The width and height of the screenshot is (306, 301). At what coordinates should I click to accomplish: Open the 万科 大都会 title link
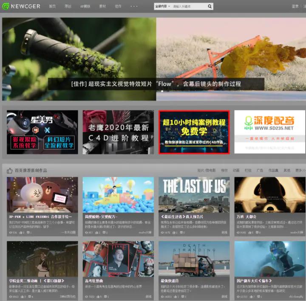tap(246, 217)
